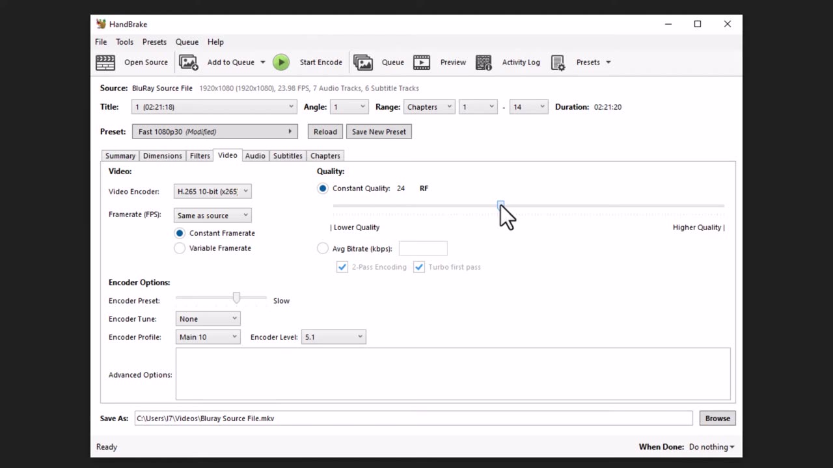Select Constant Framerate radio button
Image resolution: width=833 pixels, height=468 pixels.
pos(180,233)
